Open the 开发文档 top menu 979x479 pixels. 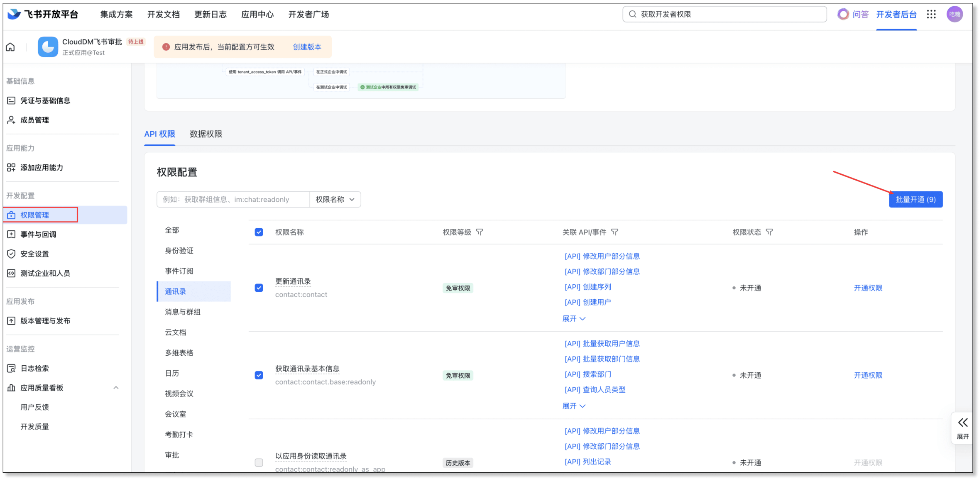click(163, 15)
